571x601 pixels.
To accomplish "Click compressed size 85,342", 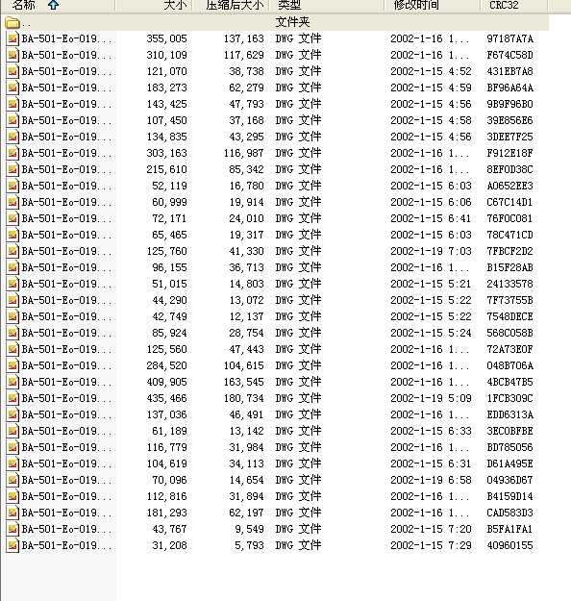I will click(246, 169).
